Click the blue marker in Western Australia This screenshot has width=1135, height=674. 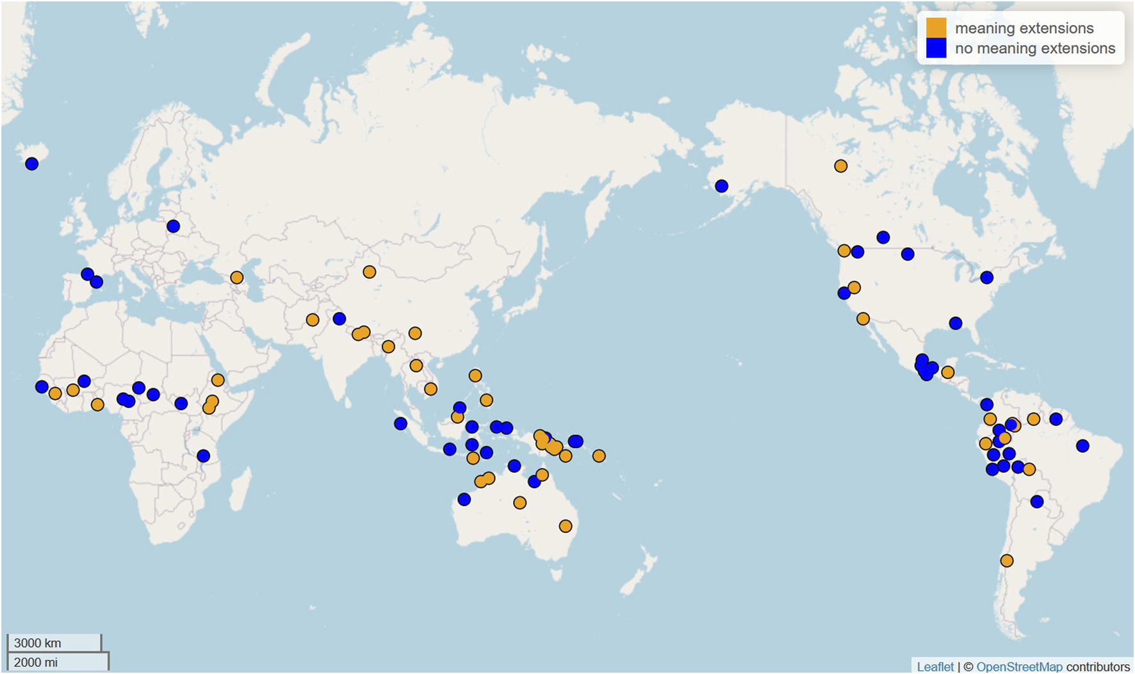coord(464,500)
